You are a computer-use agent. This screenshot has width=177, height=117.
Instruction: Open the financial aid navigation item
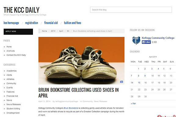[51, 23]
